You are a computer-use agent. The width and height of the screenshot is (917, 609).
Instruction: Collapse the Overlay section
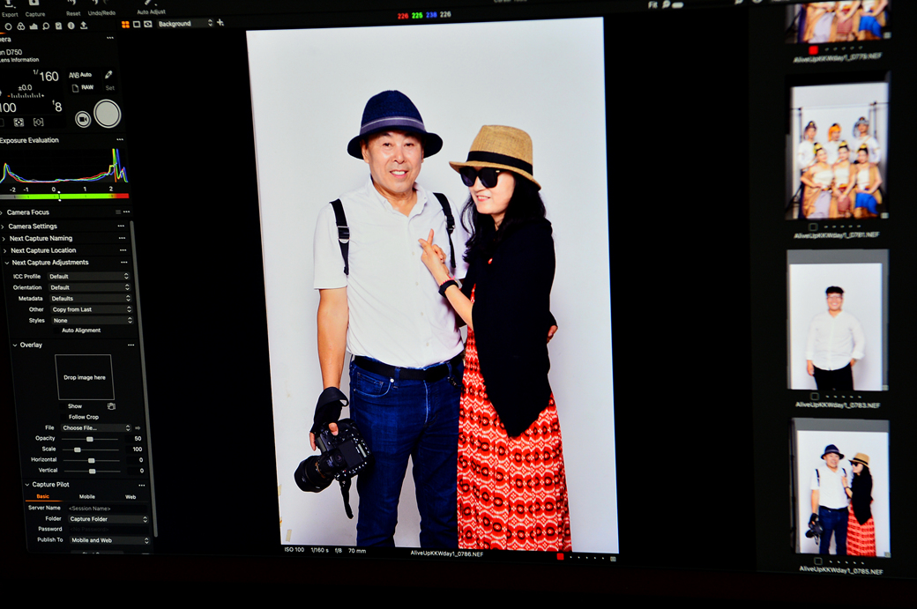pos(15,345)
